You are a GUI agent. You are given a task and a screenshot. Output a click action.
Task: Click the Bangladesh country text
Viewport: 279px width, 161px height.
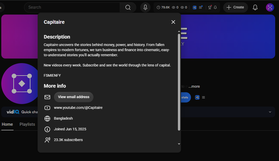(63, 119)
